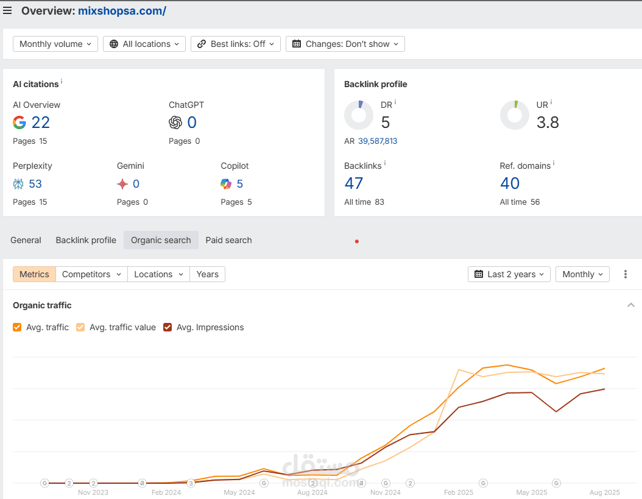
Task: Click AI Overview count 22
Action: (x=41, y=122)
